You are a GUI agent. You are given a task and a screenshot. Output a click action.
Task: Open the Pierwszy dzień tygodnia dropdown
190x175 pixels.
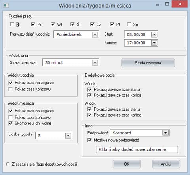[95, 34]
